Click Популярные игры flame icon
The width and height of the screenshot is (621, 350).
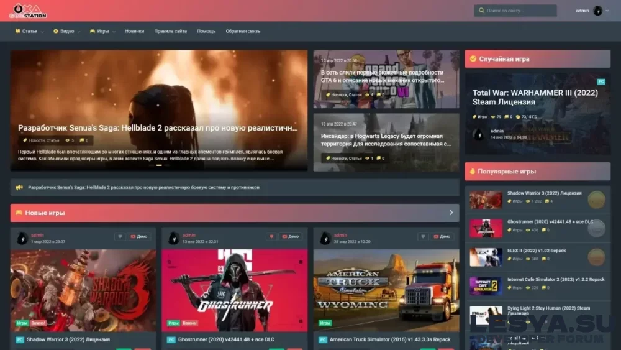click(x=472, y=171)
